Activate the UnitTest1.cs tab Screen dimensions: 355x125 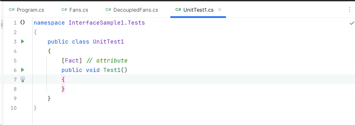tap(194, 10)
